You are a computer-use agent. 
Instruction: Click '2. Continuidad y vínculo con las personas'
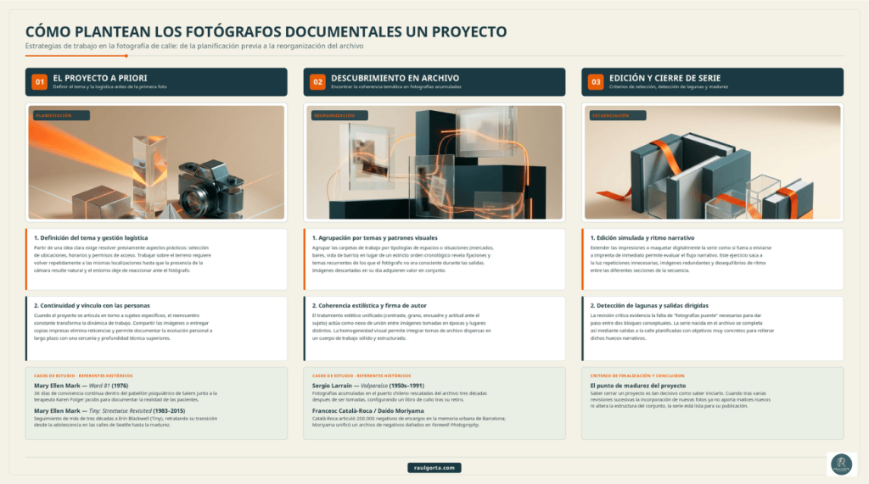[x=92, y=306]
